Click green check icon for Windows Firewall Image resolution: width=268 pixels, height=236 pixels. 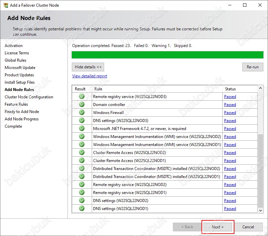coord(82,112)
